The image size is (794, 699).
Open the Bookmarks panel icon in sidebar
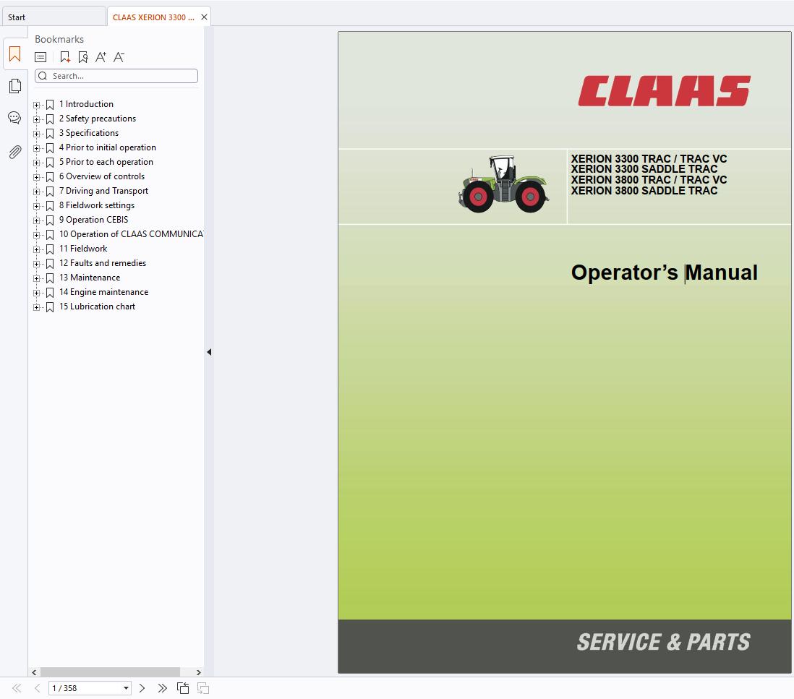(14, 54)
